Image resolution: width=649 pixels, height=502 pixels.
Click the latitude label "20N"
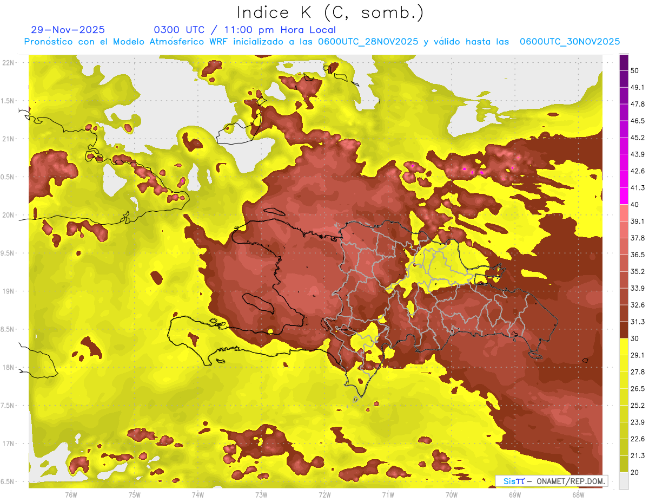[8, 215]
